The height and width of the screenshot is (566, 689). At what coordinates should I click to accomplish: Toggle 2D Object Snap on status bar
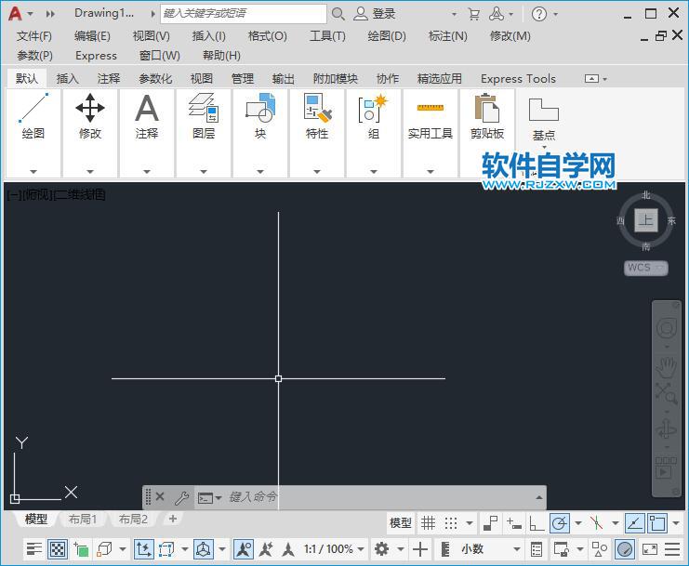click(x=657, y=523)
